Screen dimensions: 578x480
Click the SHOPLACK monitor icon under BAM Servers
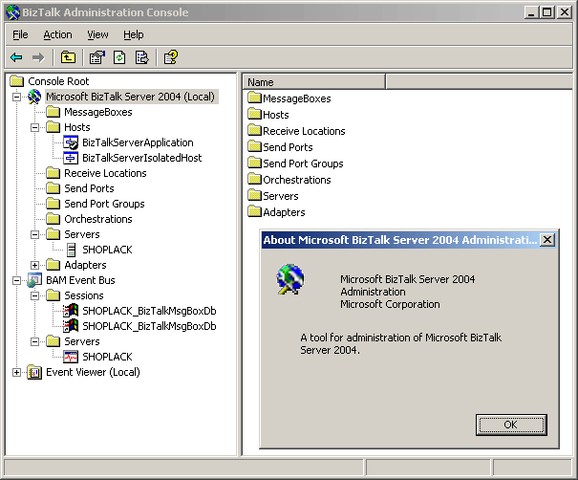coord(71,357)
